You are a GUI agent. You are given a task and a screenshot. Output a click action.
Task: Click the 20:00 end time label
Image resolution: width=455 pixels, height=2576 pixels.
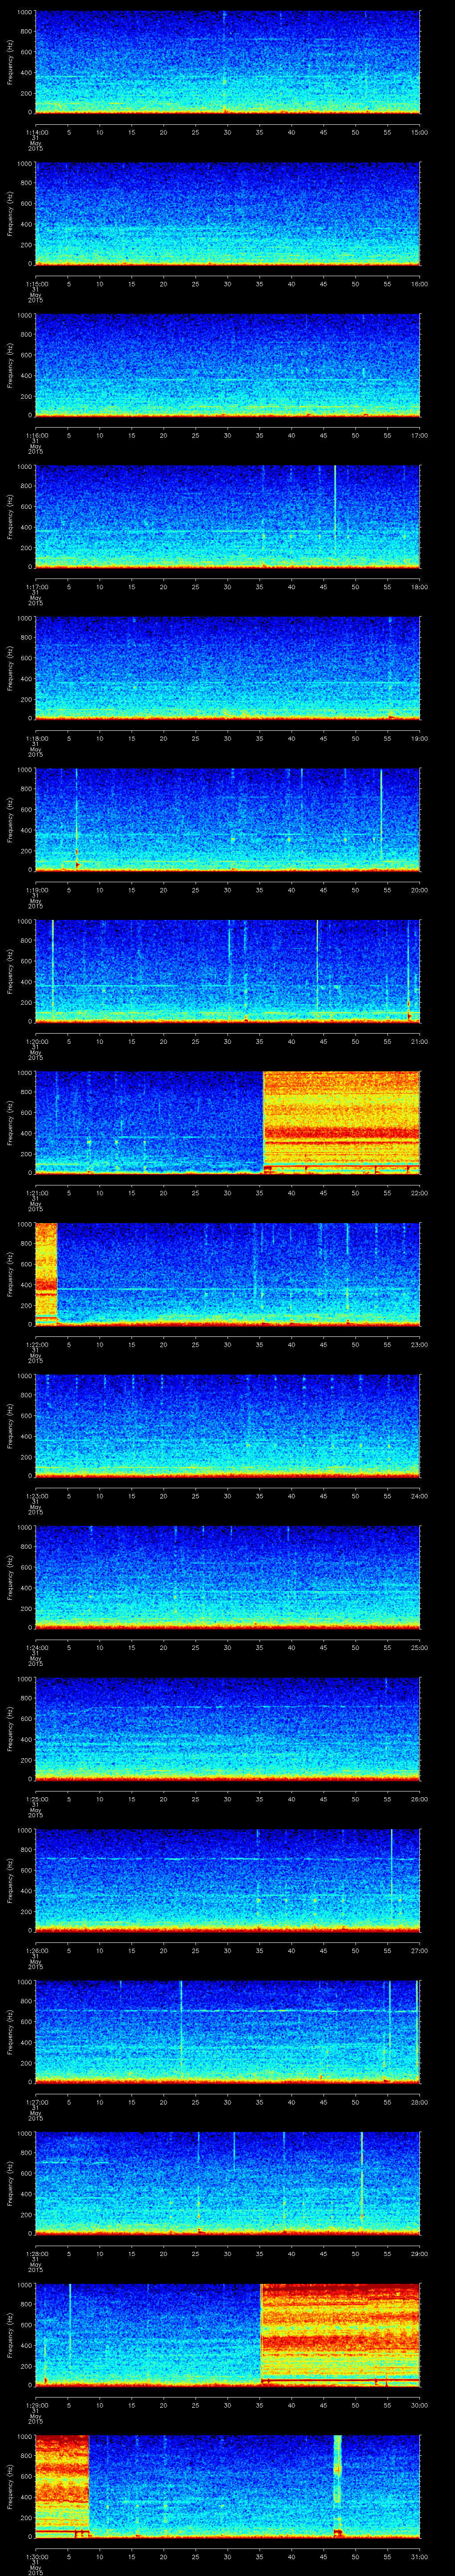tap(419, 890)
